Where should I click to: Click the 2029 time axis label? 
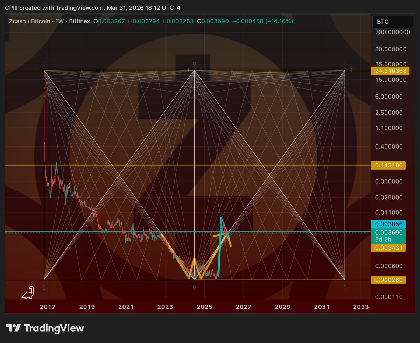coord(282,307)
